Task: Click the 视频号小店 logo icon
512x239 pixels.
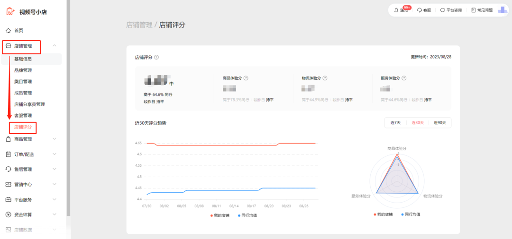Action: (x=11, y=12)
